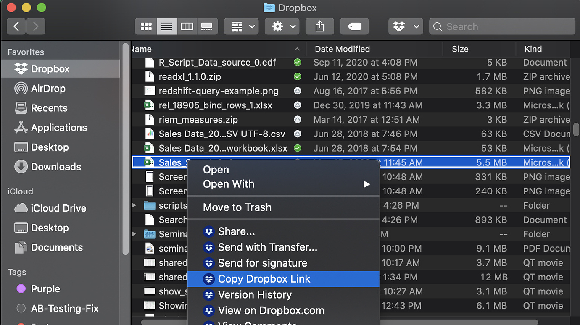Sort by the Name column header
Viewport: 580px width, 325px height.
[x=219, y=49]
